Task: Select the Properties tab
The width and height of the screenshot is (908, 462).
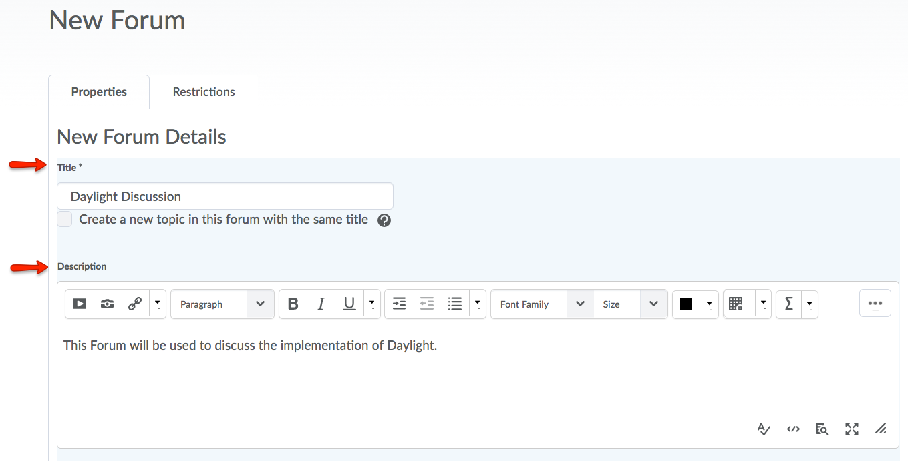Action: (99, 92)
